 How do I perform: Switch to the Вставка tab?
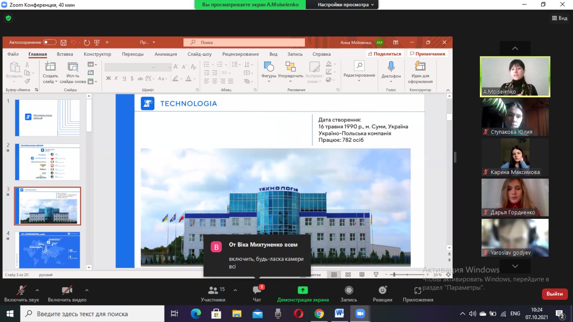65,54
